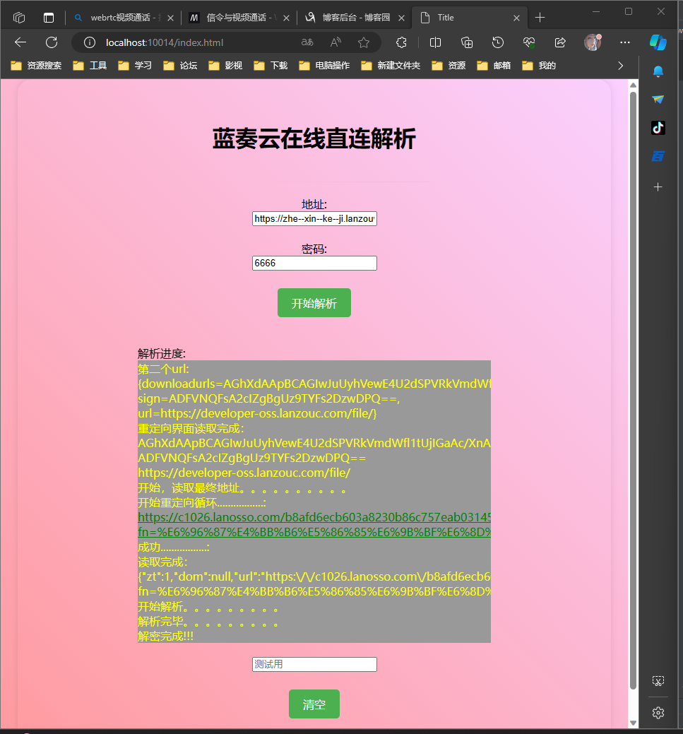Open the Extensions puzzle icon
The image size is (683, 734).
click(401, 42)
